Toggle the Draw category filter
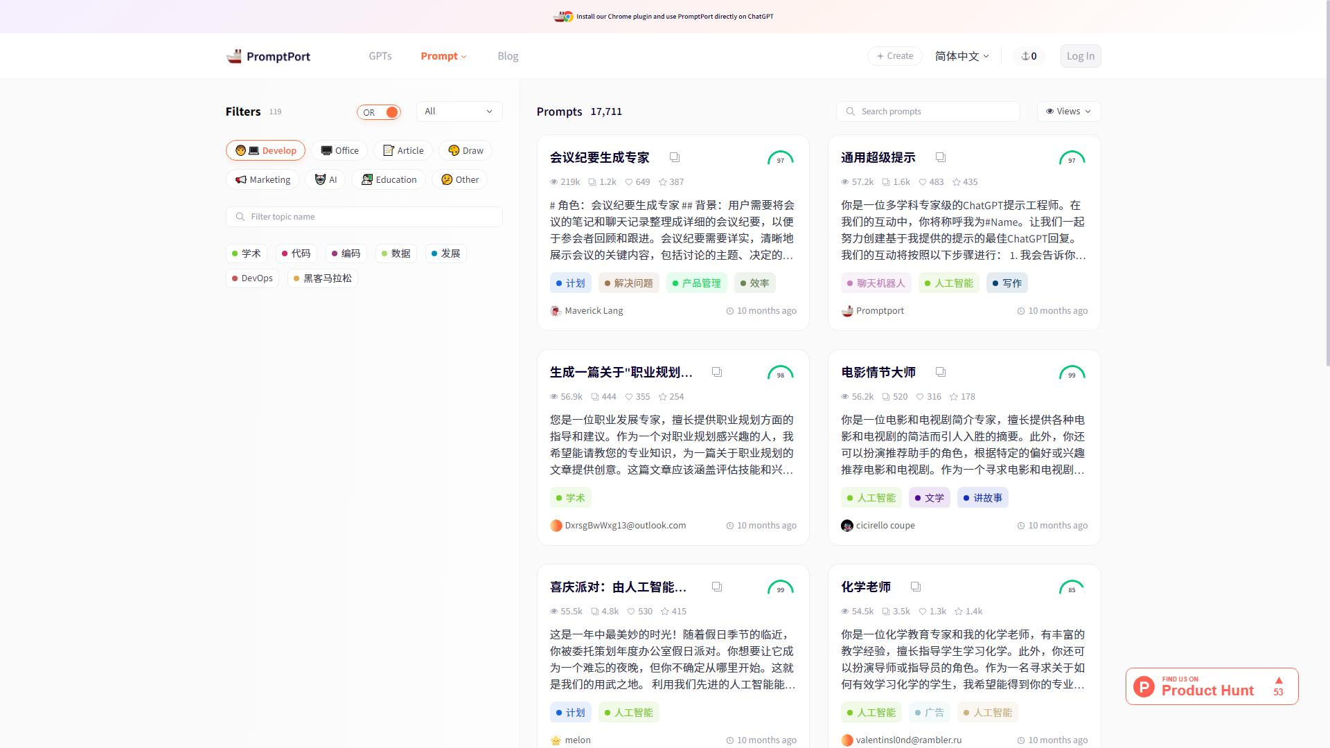 (x=465, y=150)
